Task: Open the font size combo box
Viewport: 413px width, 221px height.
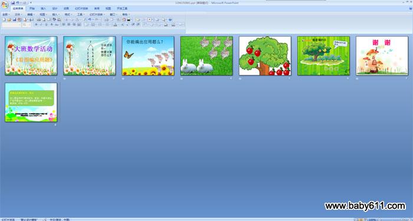Action: (26, 25)
